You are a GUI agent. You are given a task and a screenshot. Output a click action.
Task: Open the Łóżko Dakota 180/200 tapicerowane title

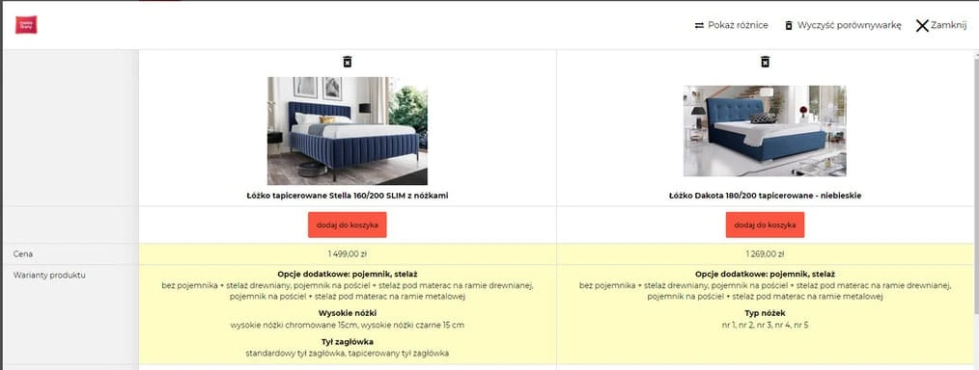[765, 196]
